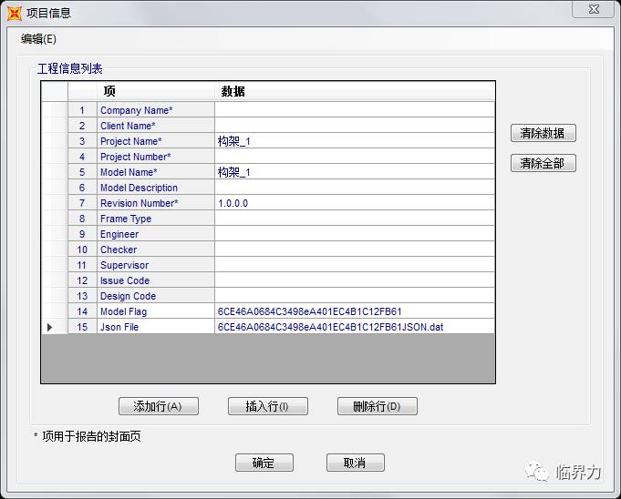
Task: Click the 数据 column header
Action: [x=355, y=91]
